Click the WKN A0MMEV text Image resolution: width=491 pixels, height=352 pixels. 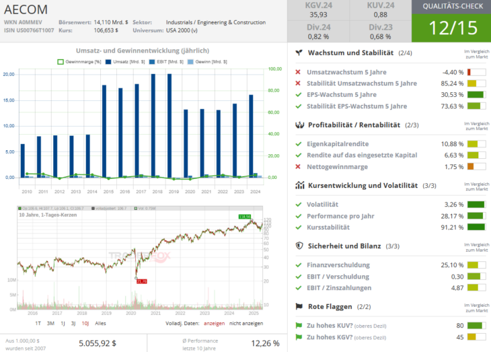coord(23,22)
